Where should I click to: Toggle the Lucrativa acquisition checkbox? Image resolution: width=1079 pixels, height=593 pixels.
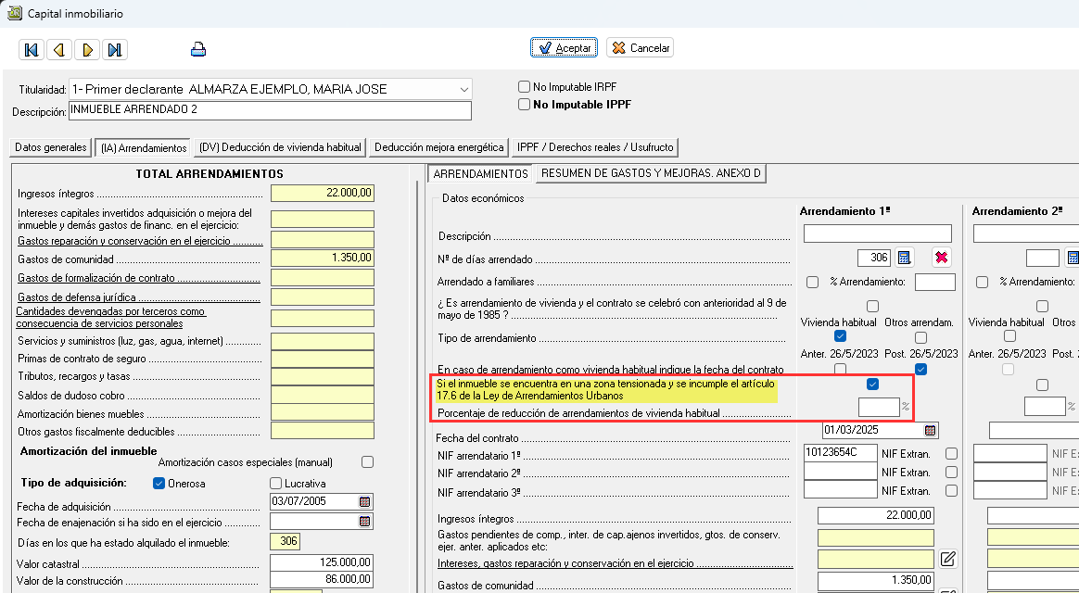point(275,483)
